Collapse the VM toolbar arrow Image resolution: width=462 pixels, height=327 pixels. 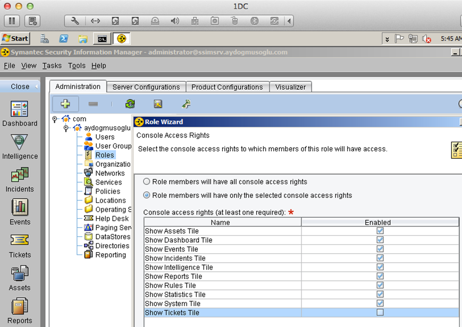289,21
